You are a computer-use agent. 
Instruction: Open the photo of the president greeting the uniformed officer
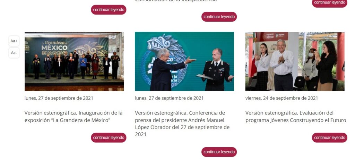tap(184, 61)
